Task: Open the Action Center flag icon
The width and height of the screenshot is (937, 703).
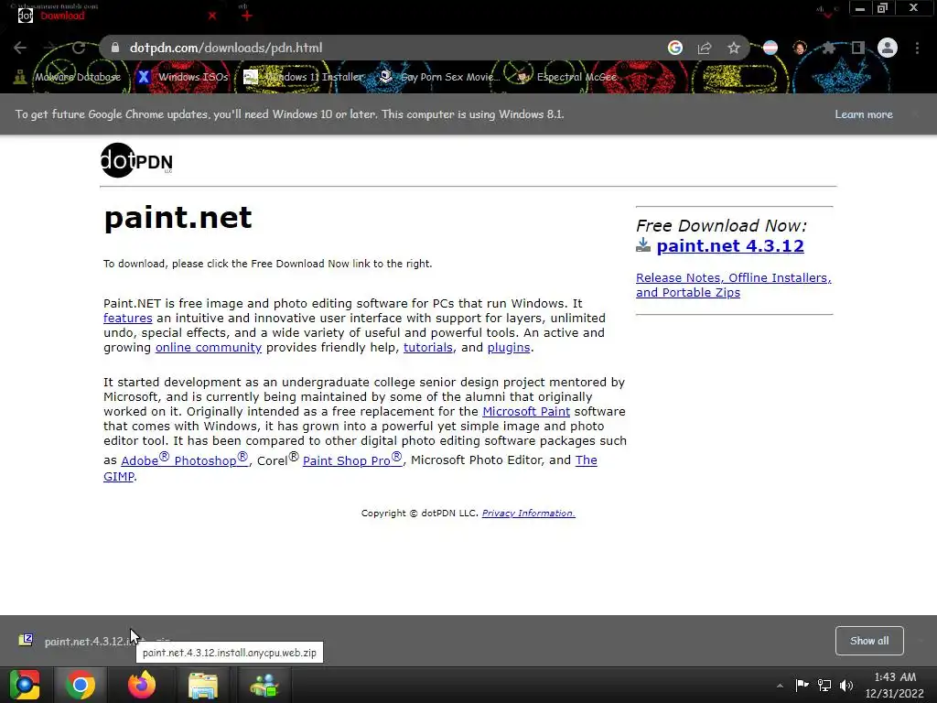Action: [x=802, y=685]
